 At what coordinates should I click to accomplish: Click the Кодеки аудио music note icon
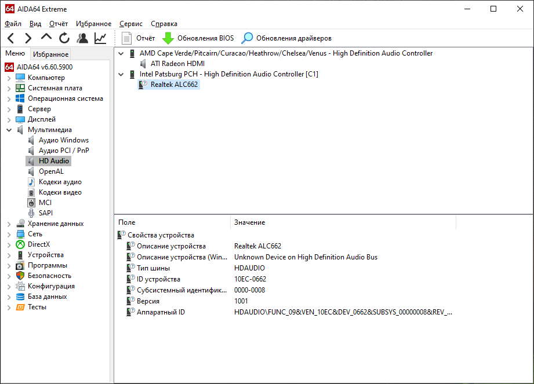pyautogui.click(x=31, y=182)
